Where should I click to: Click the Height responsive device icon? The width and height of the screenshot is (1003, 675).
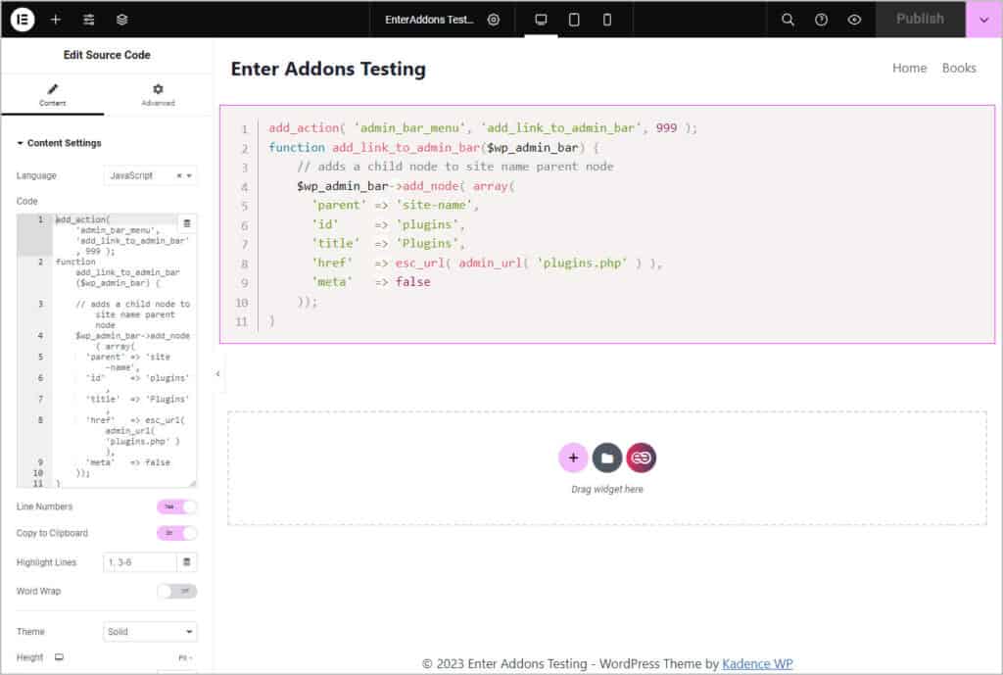pos(59,657)
